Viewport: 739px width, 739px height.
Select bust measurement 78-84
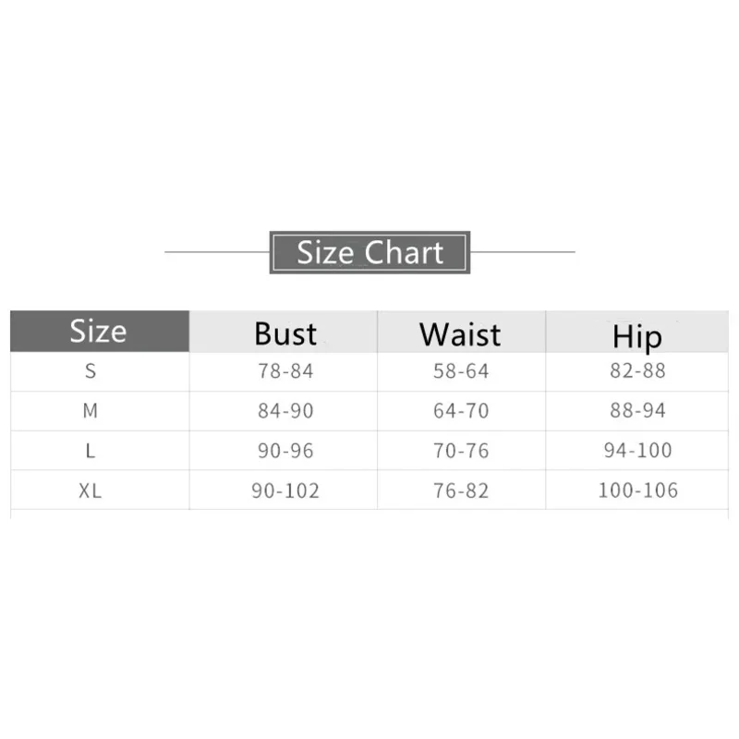pos(285,372)
